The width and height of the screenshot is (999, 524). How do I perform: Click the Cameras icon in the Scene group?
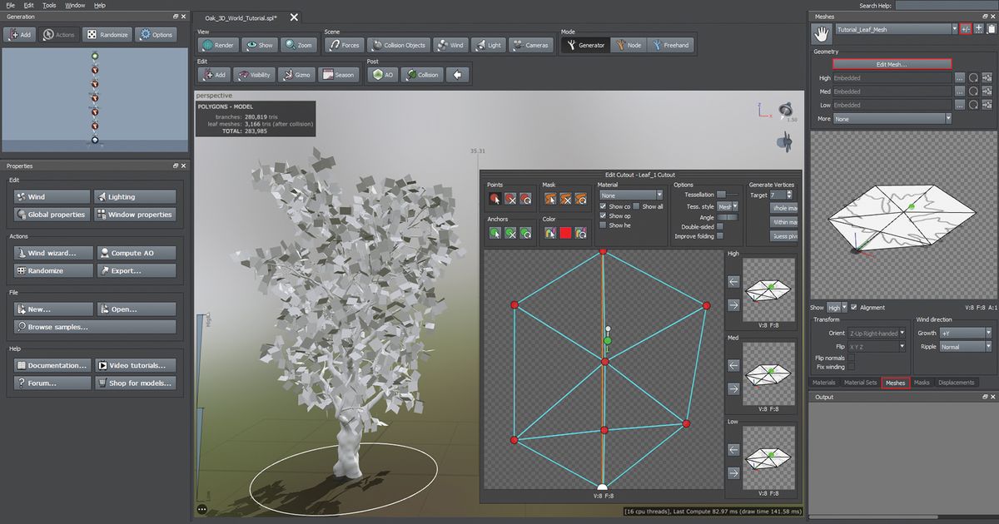click(531, 45)
